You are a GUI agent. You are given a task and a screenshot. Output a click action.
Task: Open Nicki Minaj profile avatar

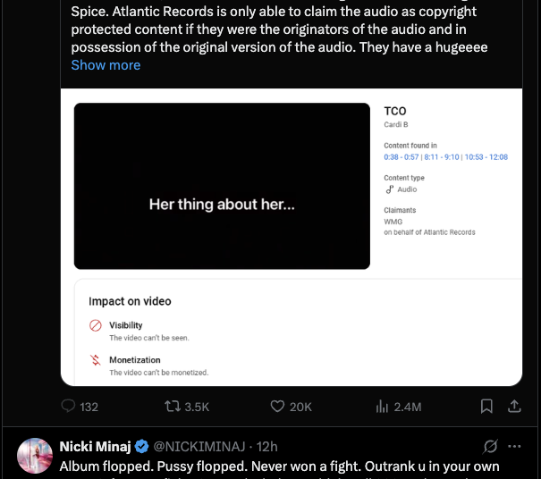click(x=34, y=455)
